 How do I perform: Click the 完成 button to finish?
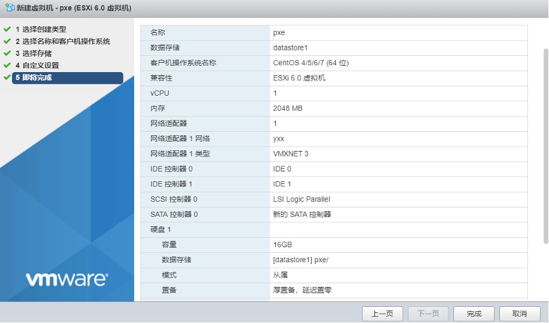point(474,314)
